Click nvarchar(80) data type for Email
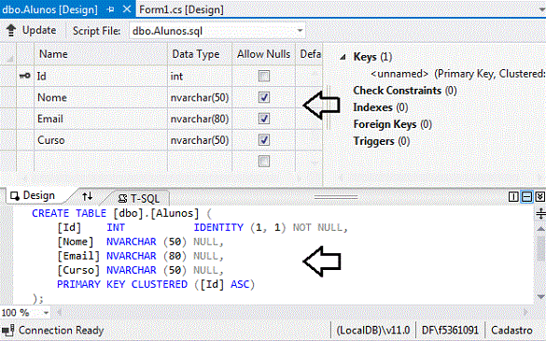 [200, 119]
